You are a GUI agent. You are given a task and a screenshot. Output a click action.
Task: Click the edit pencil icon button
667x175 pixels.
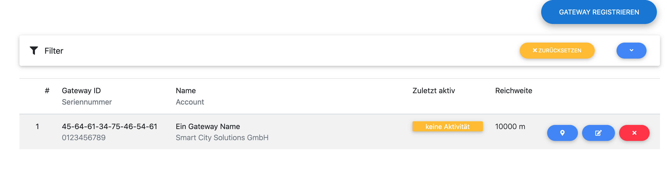598,133
